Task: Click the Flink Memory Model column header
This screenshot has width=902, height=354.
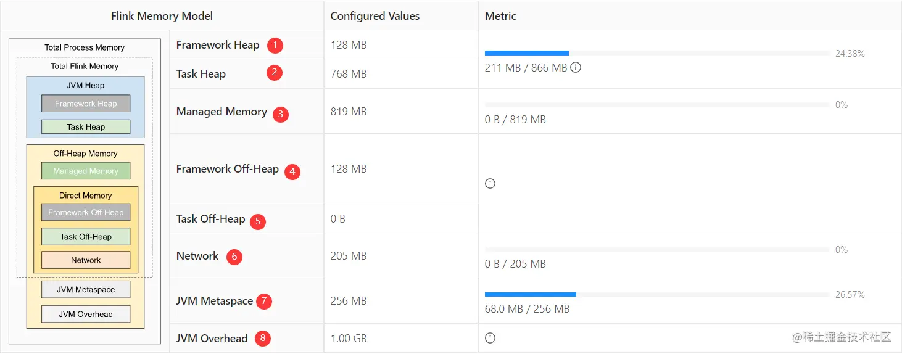Action: [162, 16]
